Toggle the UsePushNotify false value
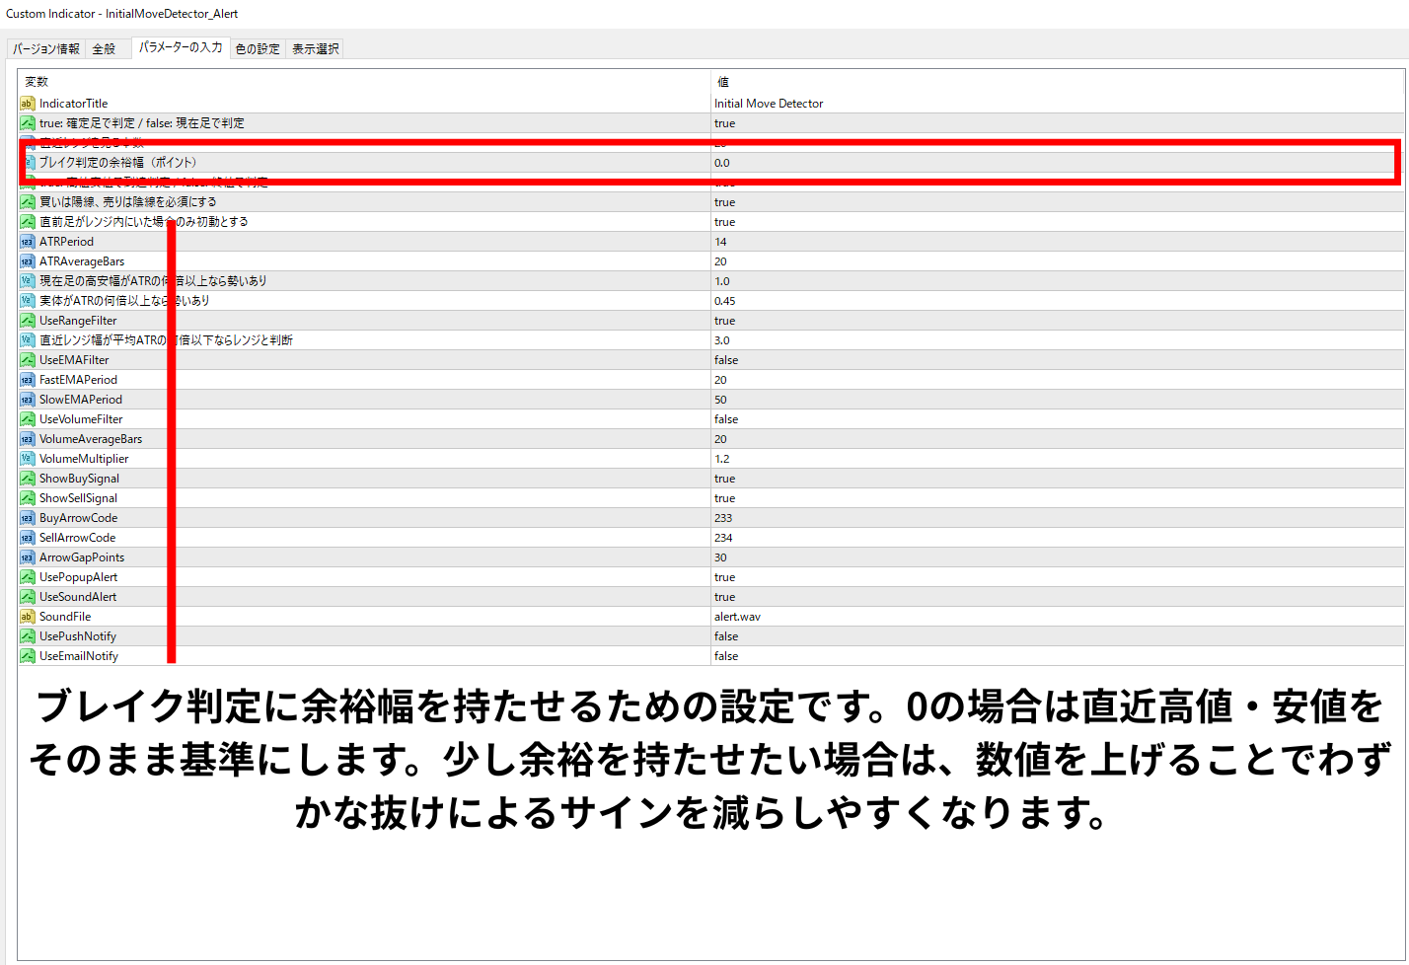 (726, 636)
